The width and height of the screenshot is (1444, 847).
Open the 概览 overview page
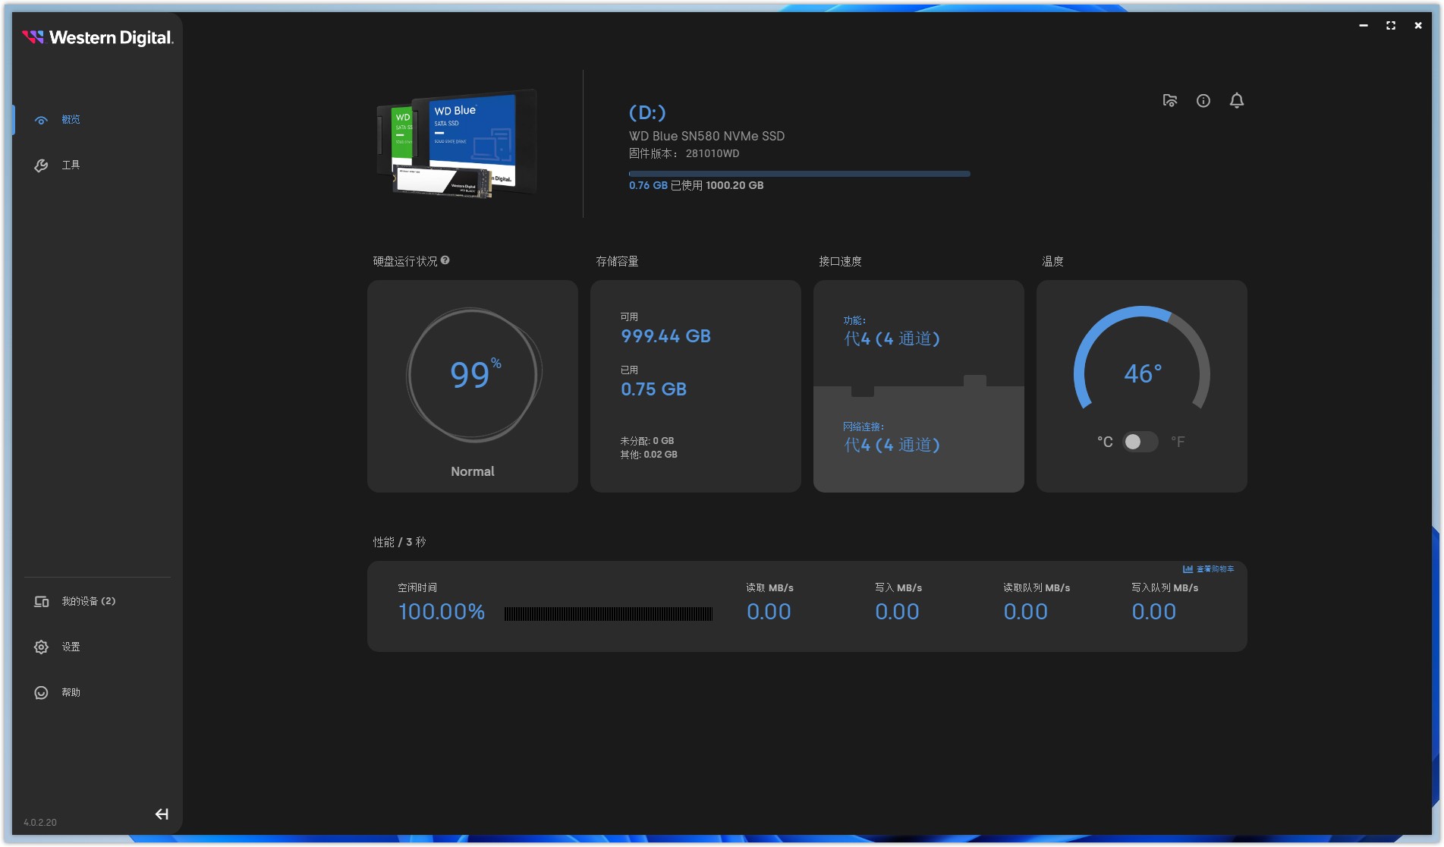[70, 120]
